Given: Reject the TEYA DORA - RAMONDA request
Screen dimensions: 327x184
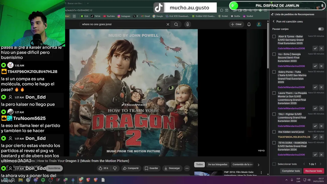Looking at the screenshot, I should click(x=321, y=155).
